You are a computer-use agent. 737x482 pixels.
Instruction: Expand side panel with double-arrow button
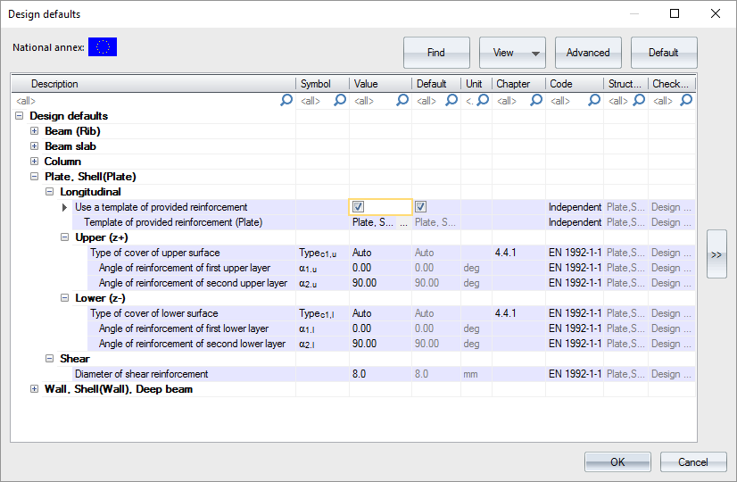point(716,254)
